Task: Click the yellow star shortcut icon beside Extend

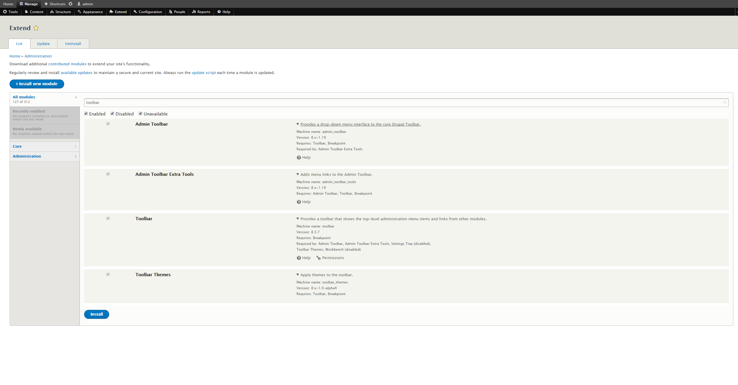Action: pyautogui.click(x=36, y=28)
